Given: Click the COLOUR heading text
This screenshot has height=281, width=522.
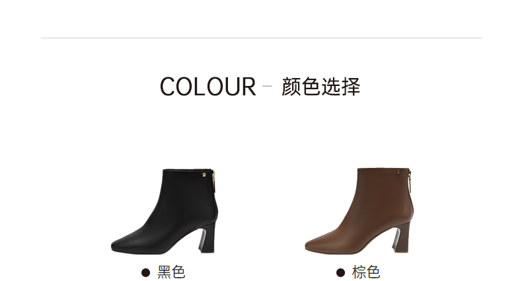Looking at the screenshot, I should [208, 87].
